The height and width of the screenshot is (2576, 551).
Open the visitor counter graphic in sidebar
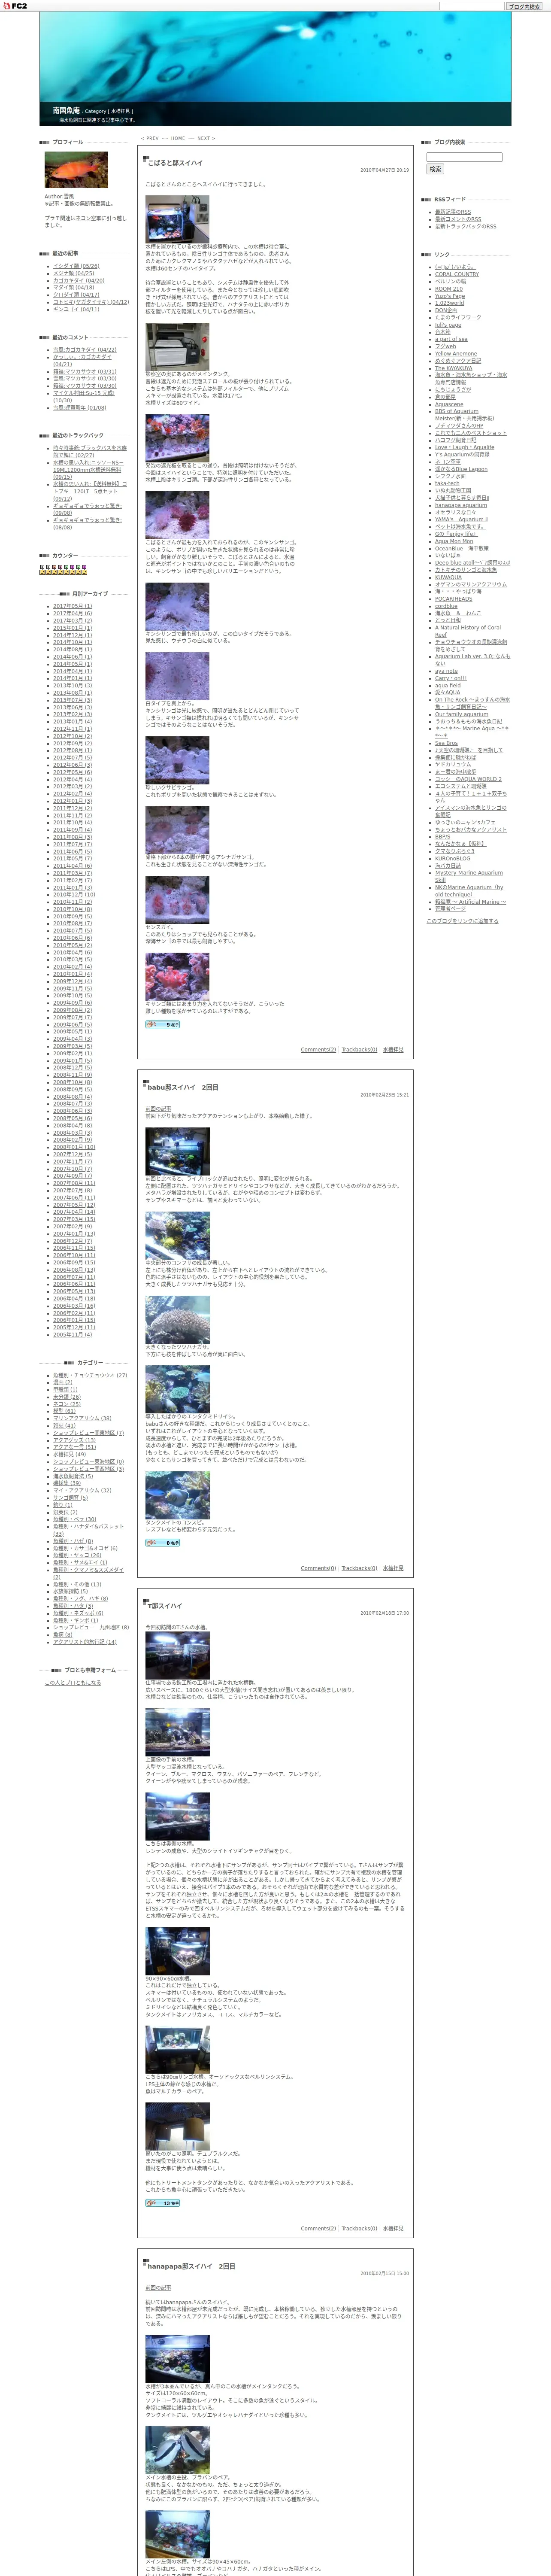pyautogui.click(x=63, y=570)
